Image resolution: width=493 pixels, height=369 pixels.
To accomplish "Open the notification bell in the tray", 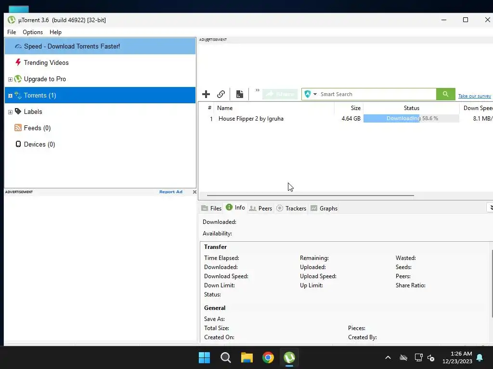I will point(480,357).
